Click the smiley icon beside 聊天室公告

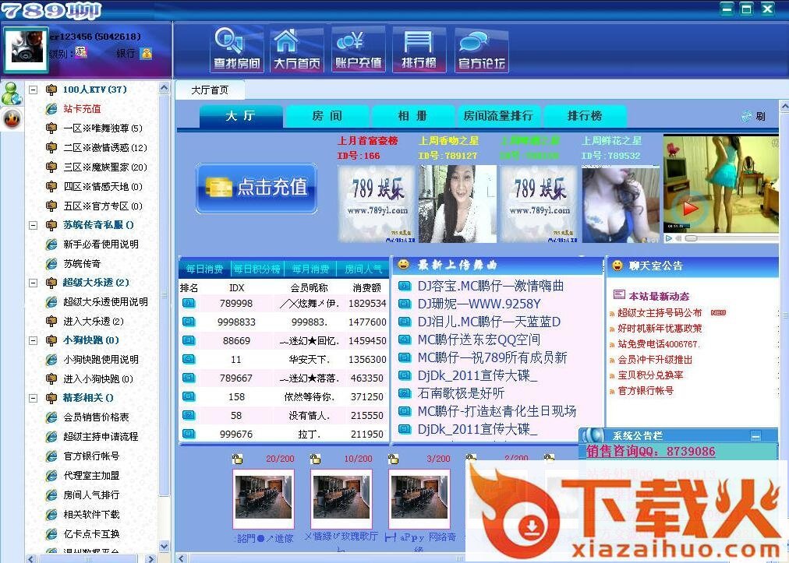pyautogui.click(x=617, y=266)
